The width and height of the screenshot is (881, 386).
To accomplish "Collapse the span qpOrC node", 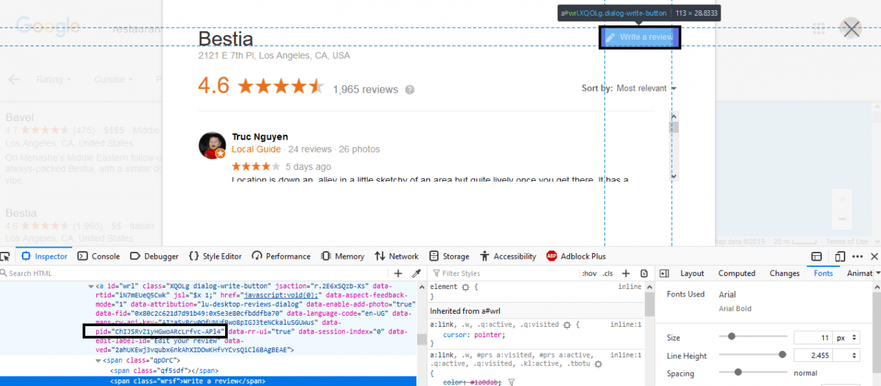I will pyautogui.click(x=97, y=360).
